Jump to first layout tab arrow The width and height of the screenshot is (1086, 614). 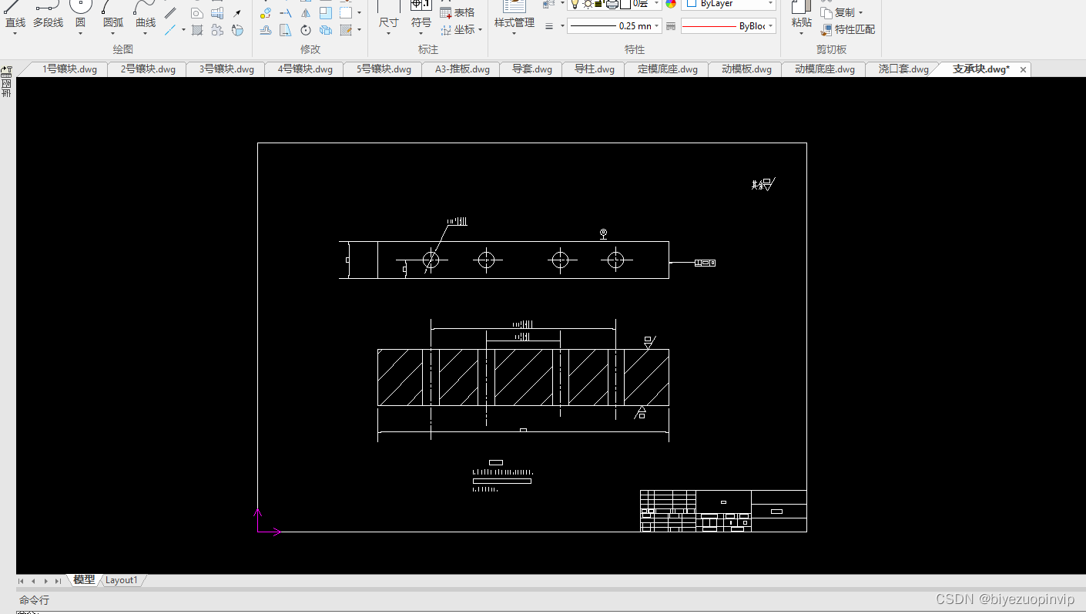coord(21,581)
